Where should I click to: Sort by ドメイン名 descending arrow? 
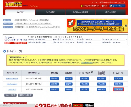tap(16, 73)
